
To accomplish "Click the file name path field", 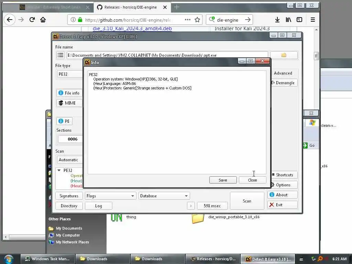I will point(167,55).
